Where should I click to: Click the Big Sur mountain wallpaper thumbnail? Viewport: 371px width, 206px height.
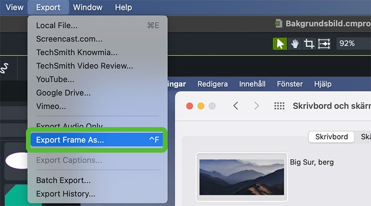(242, 177)
